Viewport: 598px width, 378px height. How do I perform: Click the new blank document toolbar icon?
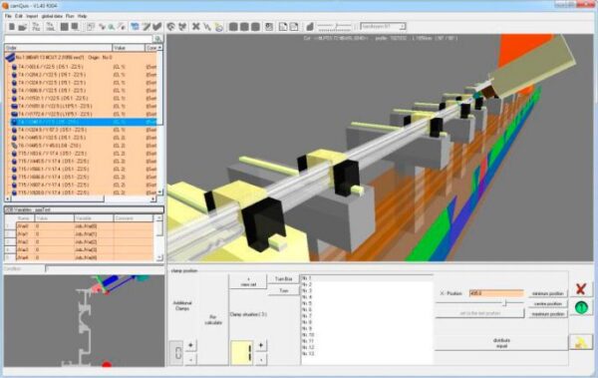pos(12,27)
